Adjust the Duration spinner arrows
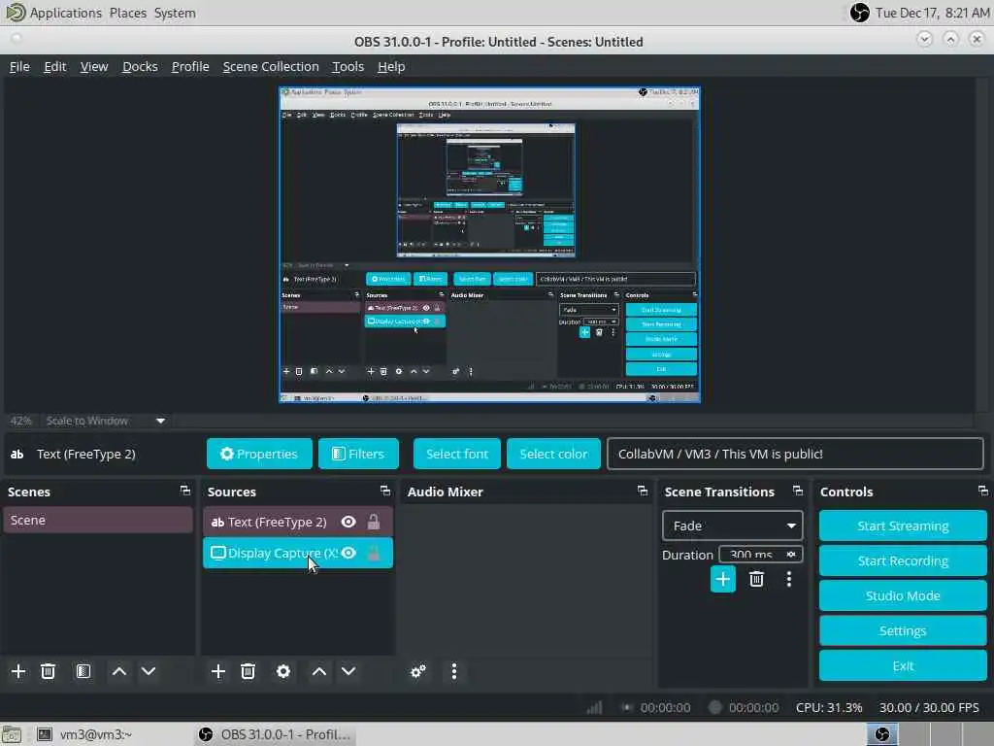 click(791, 555)
